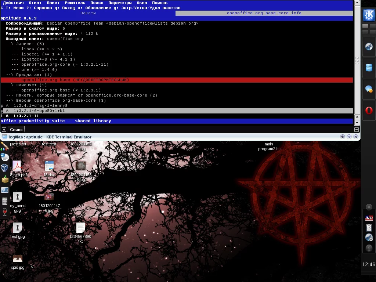The image size is (376, 282).
Task: Open the 18.doc desktop file
Action: (49, 169)
